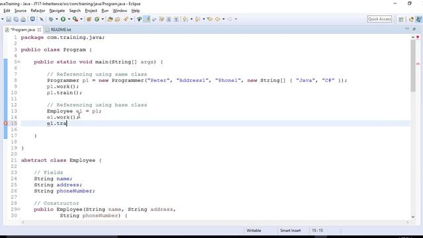Click the Previous Annotation icon
The image size is (423, 238).
point(198,19)
